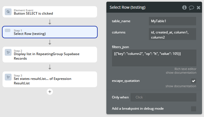The height and width of the screenshot is (117, 204).
Task: Open the Rich text editor link
Action: (x=185, y=69)
